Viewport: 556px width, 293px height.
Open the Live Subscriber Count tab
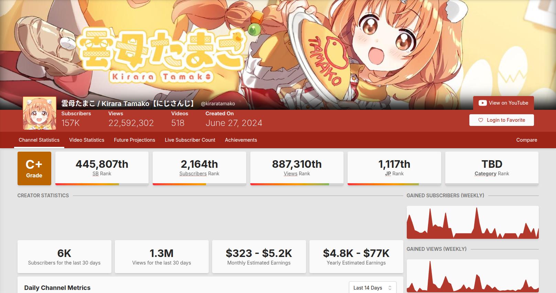[x=190, y=140]
